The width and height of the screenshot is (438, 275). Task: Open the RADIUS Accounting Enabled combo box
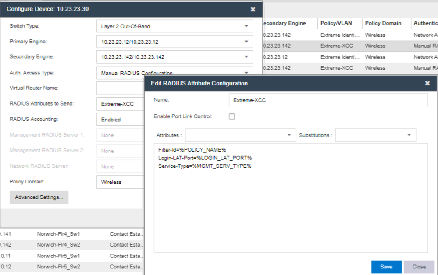pos(121,120)
